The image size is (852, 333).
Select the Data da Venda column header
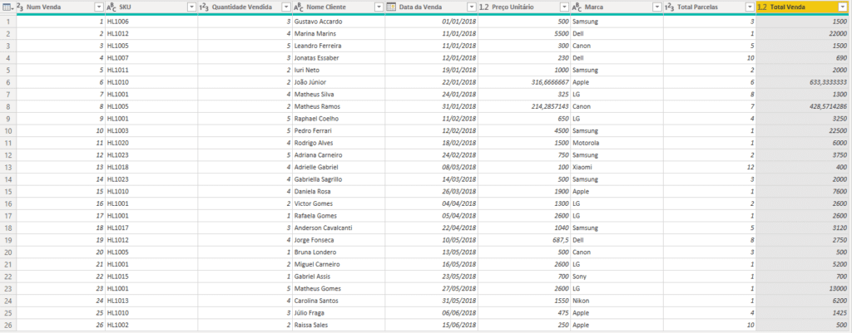coord(432,7)
